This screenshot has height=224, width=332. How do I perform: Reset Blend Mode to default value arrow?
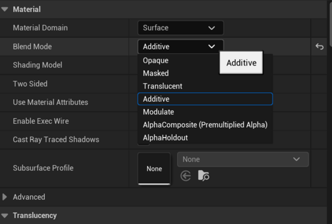319,46
